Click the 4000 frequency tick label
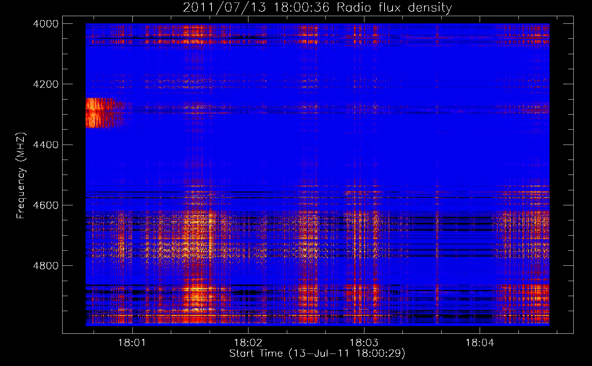The height and width of the screenshot is (366, 592). tap(46, 24)
